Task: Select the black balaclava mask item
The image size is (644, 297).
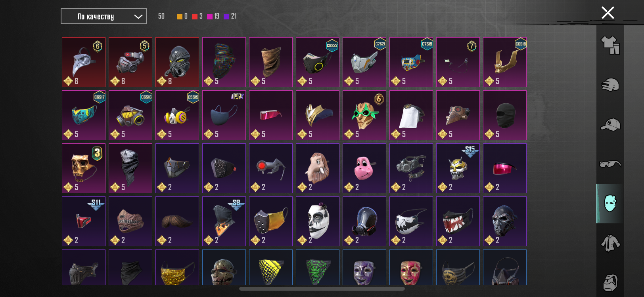Action: point(505,115)
